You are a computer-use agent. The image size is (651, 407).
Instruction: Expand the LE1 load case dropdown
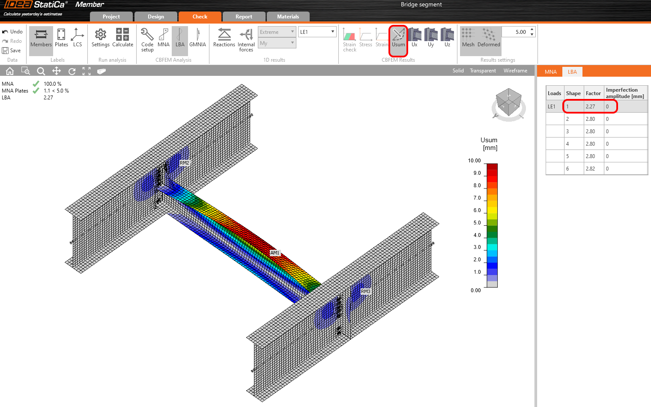317,32
